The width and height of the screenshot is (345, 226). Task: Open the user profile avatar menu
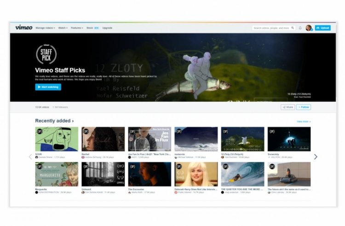tap(309, 28)
